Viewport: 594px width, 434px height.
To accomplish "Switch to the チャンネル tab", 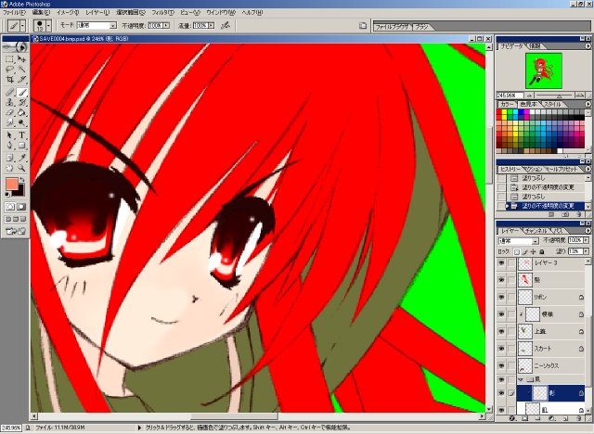I will click(536, 230).
